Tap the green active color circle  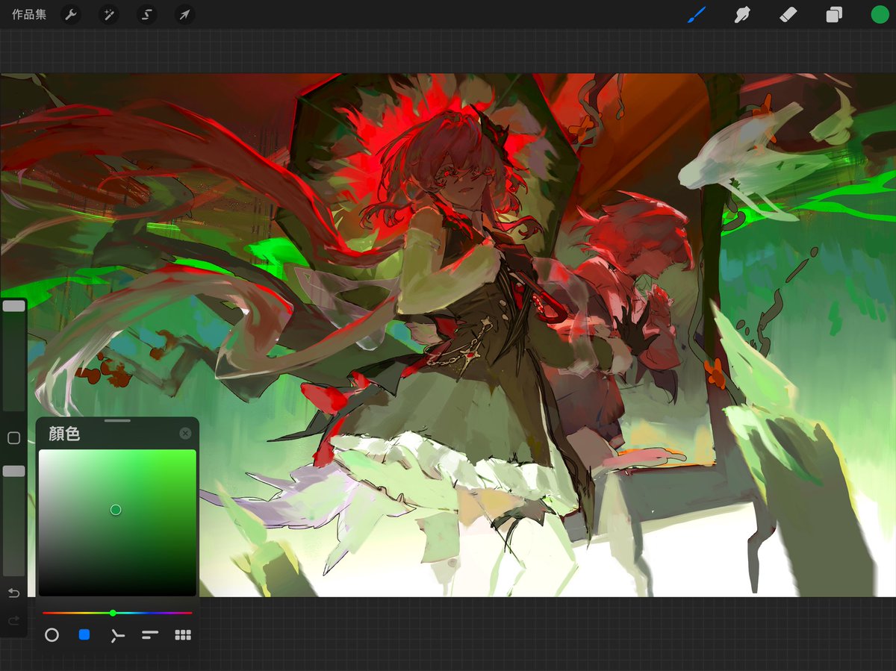point(880,14)
